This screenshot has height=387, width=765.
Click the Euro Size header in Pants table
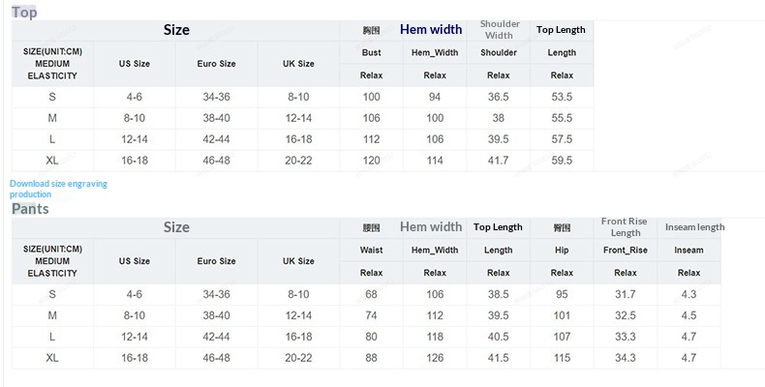[216, 261]
